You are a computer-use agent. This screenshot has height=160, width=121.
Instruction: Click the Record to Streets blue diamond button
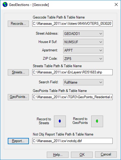60,121
